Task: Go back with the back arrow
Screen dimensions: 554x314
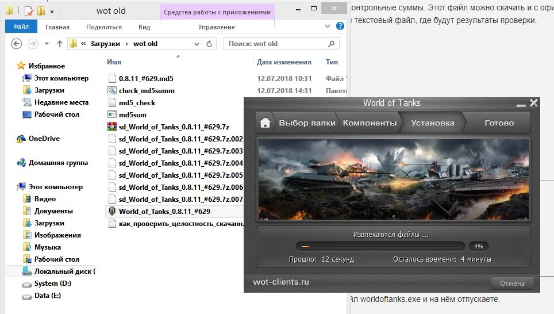Action: (x=16, y=44)
